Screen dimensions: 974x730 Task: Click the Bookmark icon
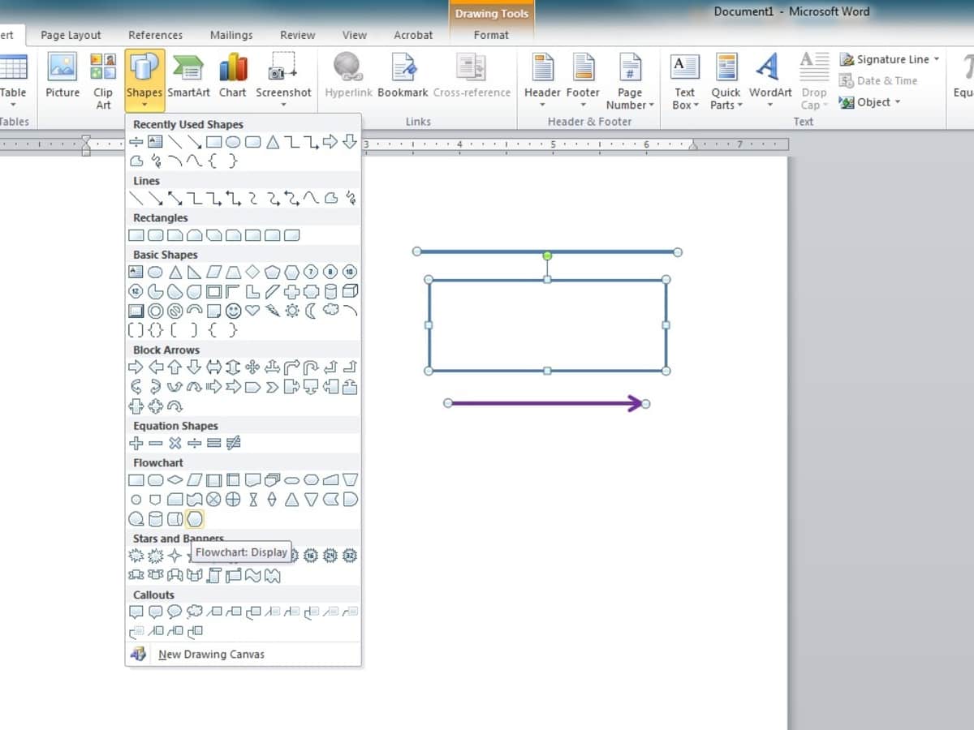[403, 75]
